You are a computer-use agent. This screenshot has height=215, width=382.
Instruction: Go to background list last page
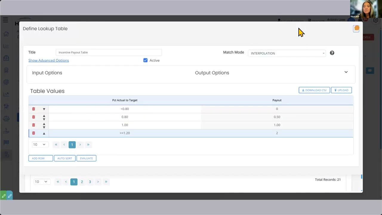[x=106, y=182]
